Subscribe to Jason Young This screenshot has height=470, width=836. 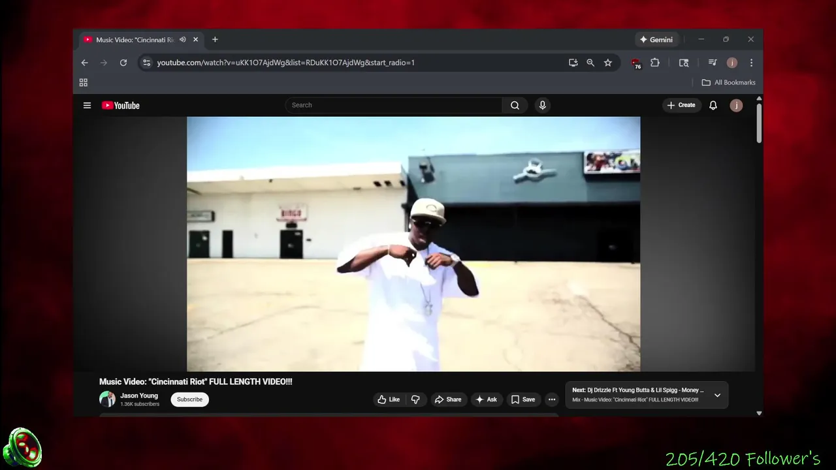(x=189, y=399)
